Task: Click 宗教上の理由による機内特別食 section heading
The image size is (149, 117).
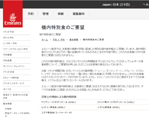Action: coord(59,97)
